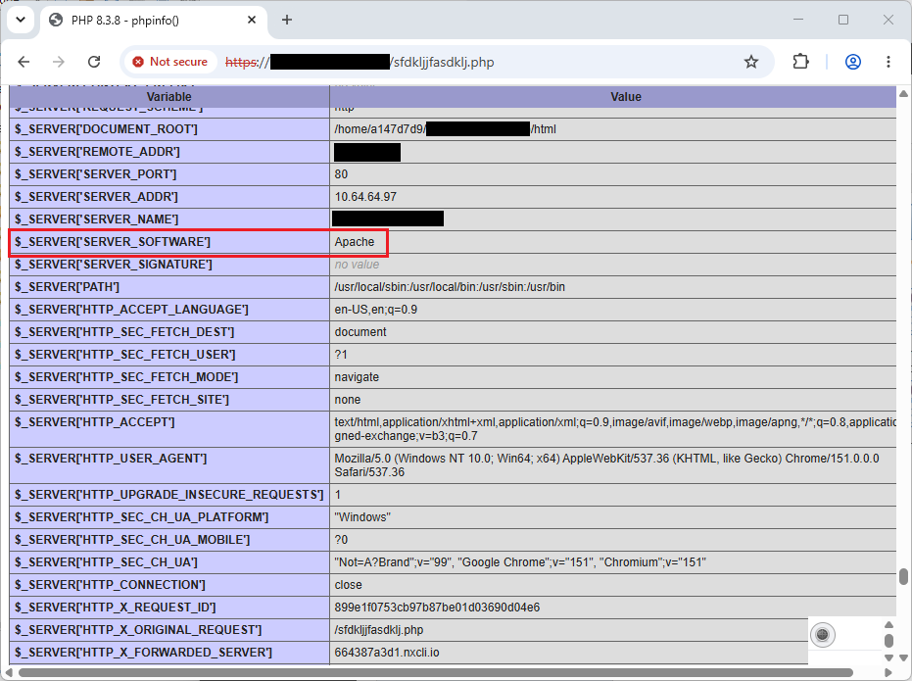Click the round floating button at bottom right

[823, 634]
